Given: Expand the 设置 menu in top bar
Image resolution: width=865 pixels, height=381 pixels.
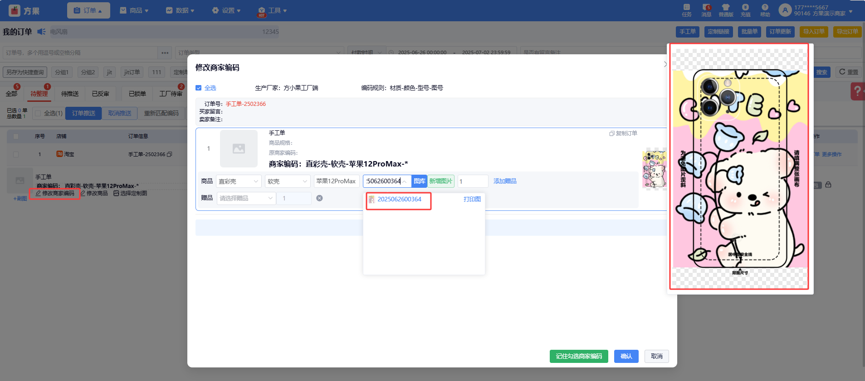Looking at the screenshot, I should (x=226, y=10).
